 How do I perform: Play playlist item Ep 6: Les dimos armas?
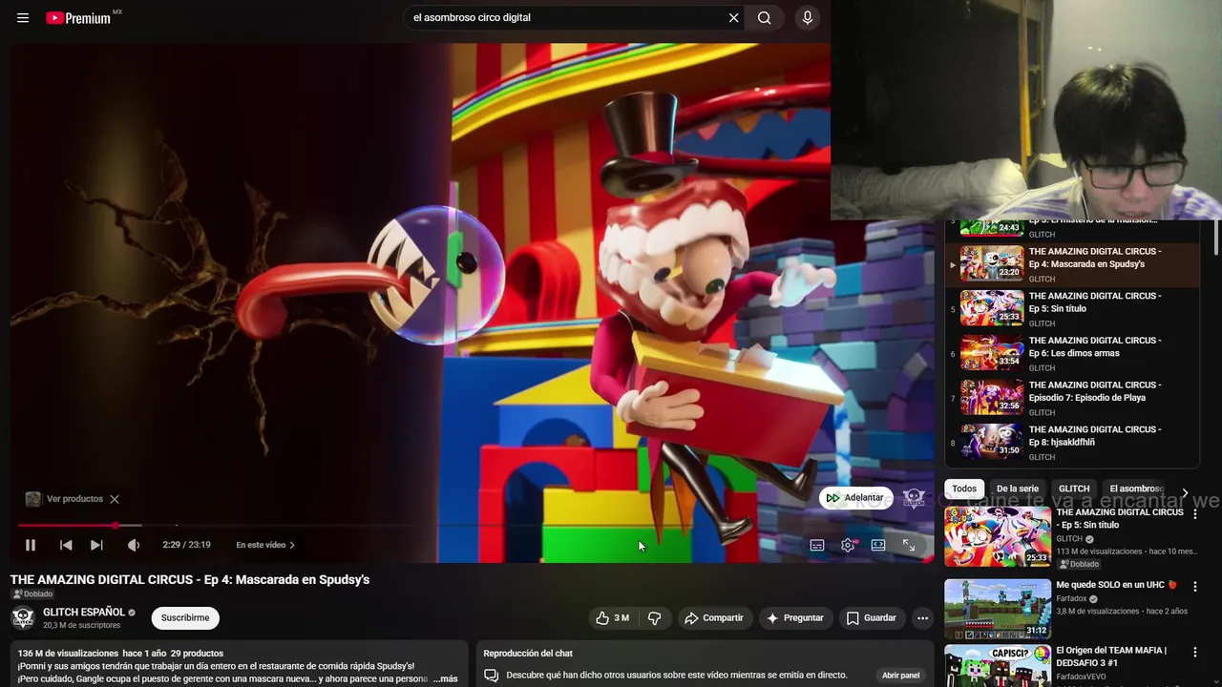tap(1073, 353)
